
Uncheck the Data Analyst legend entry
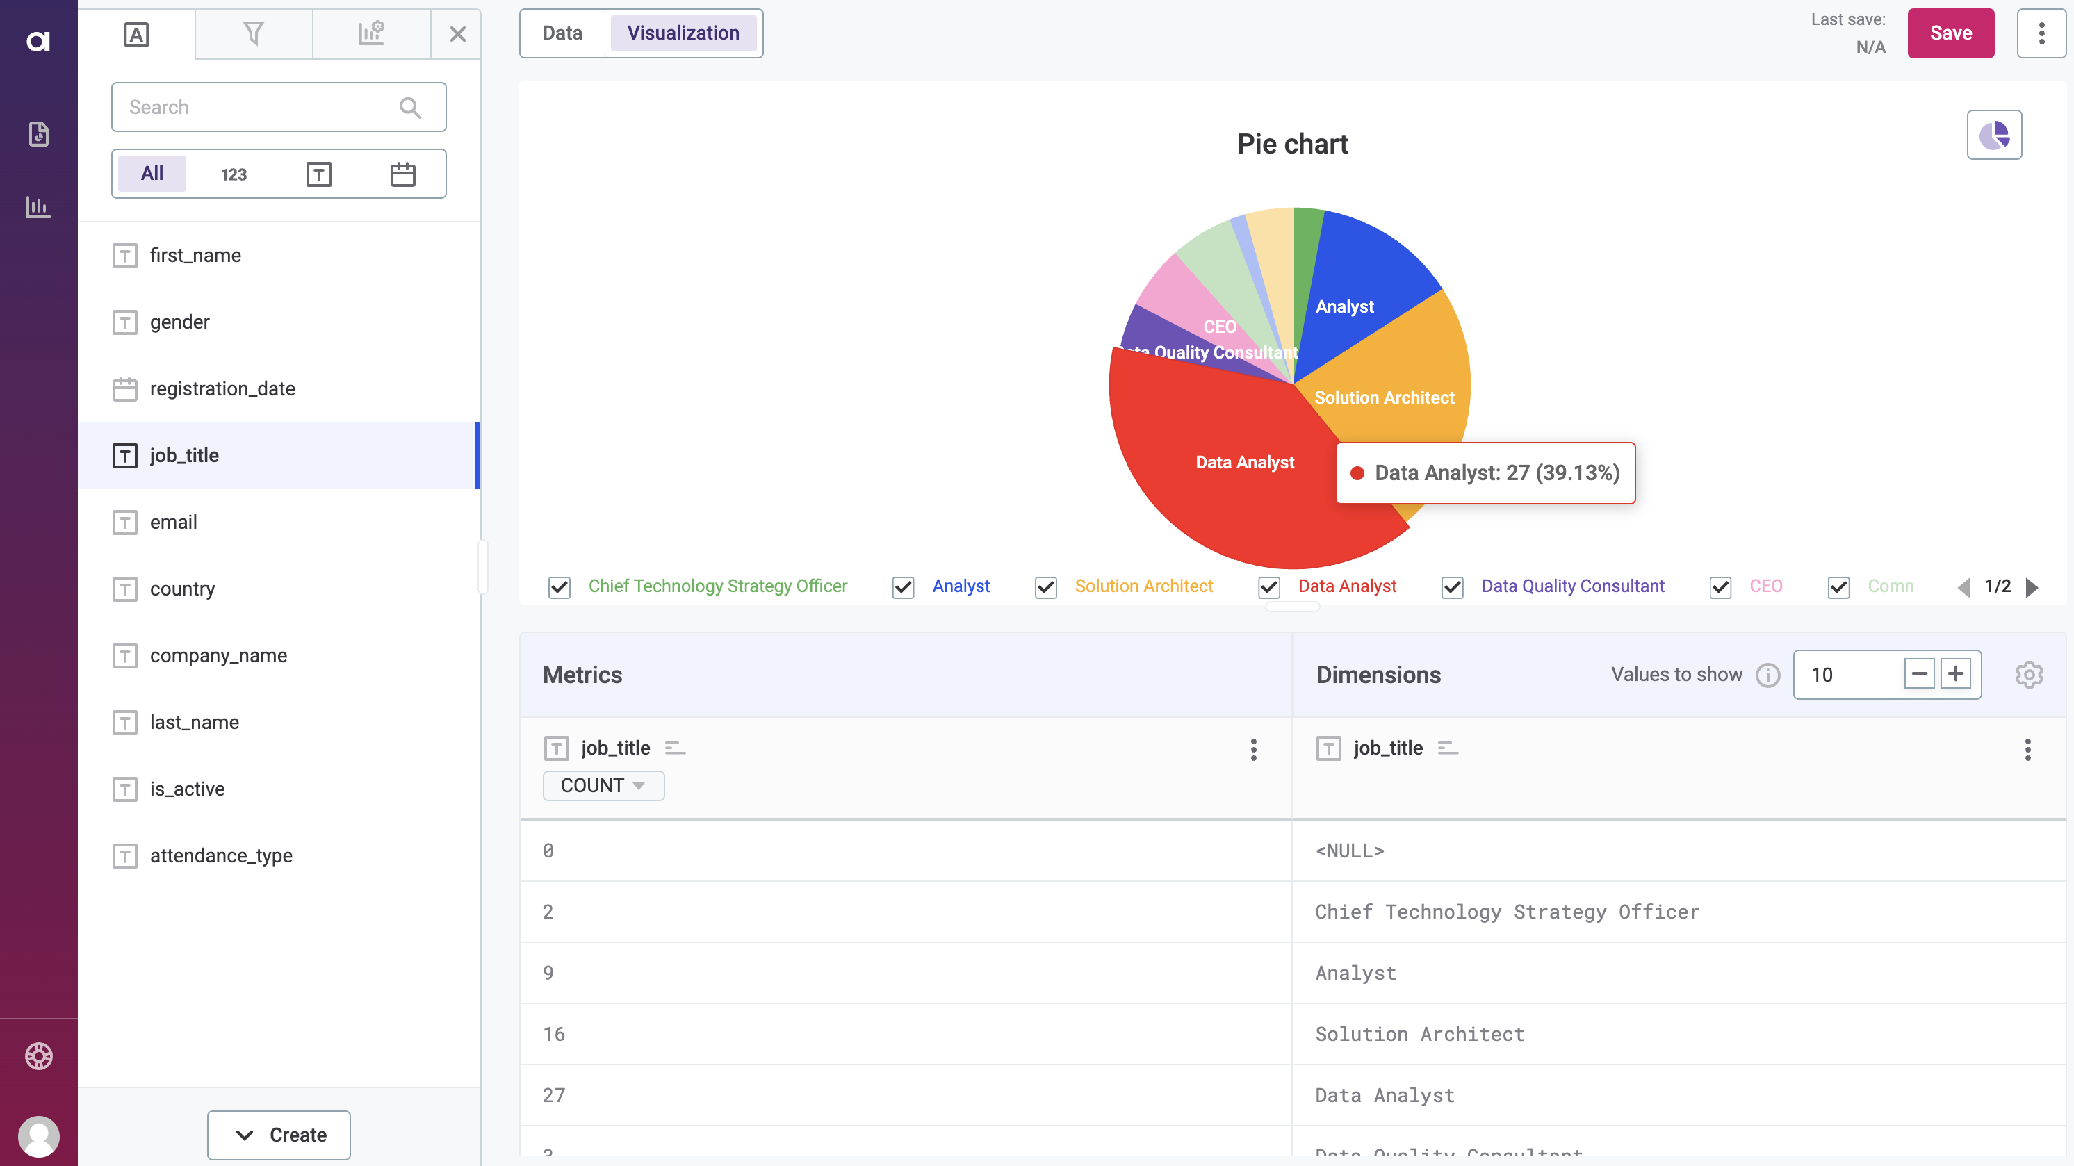pos(1269,585)
